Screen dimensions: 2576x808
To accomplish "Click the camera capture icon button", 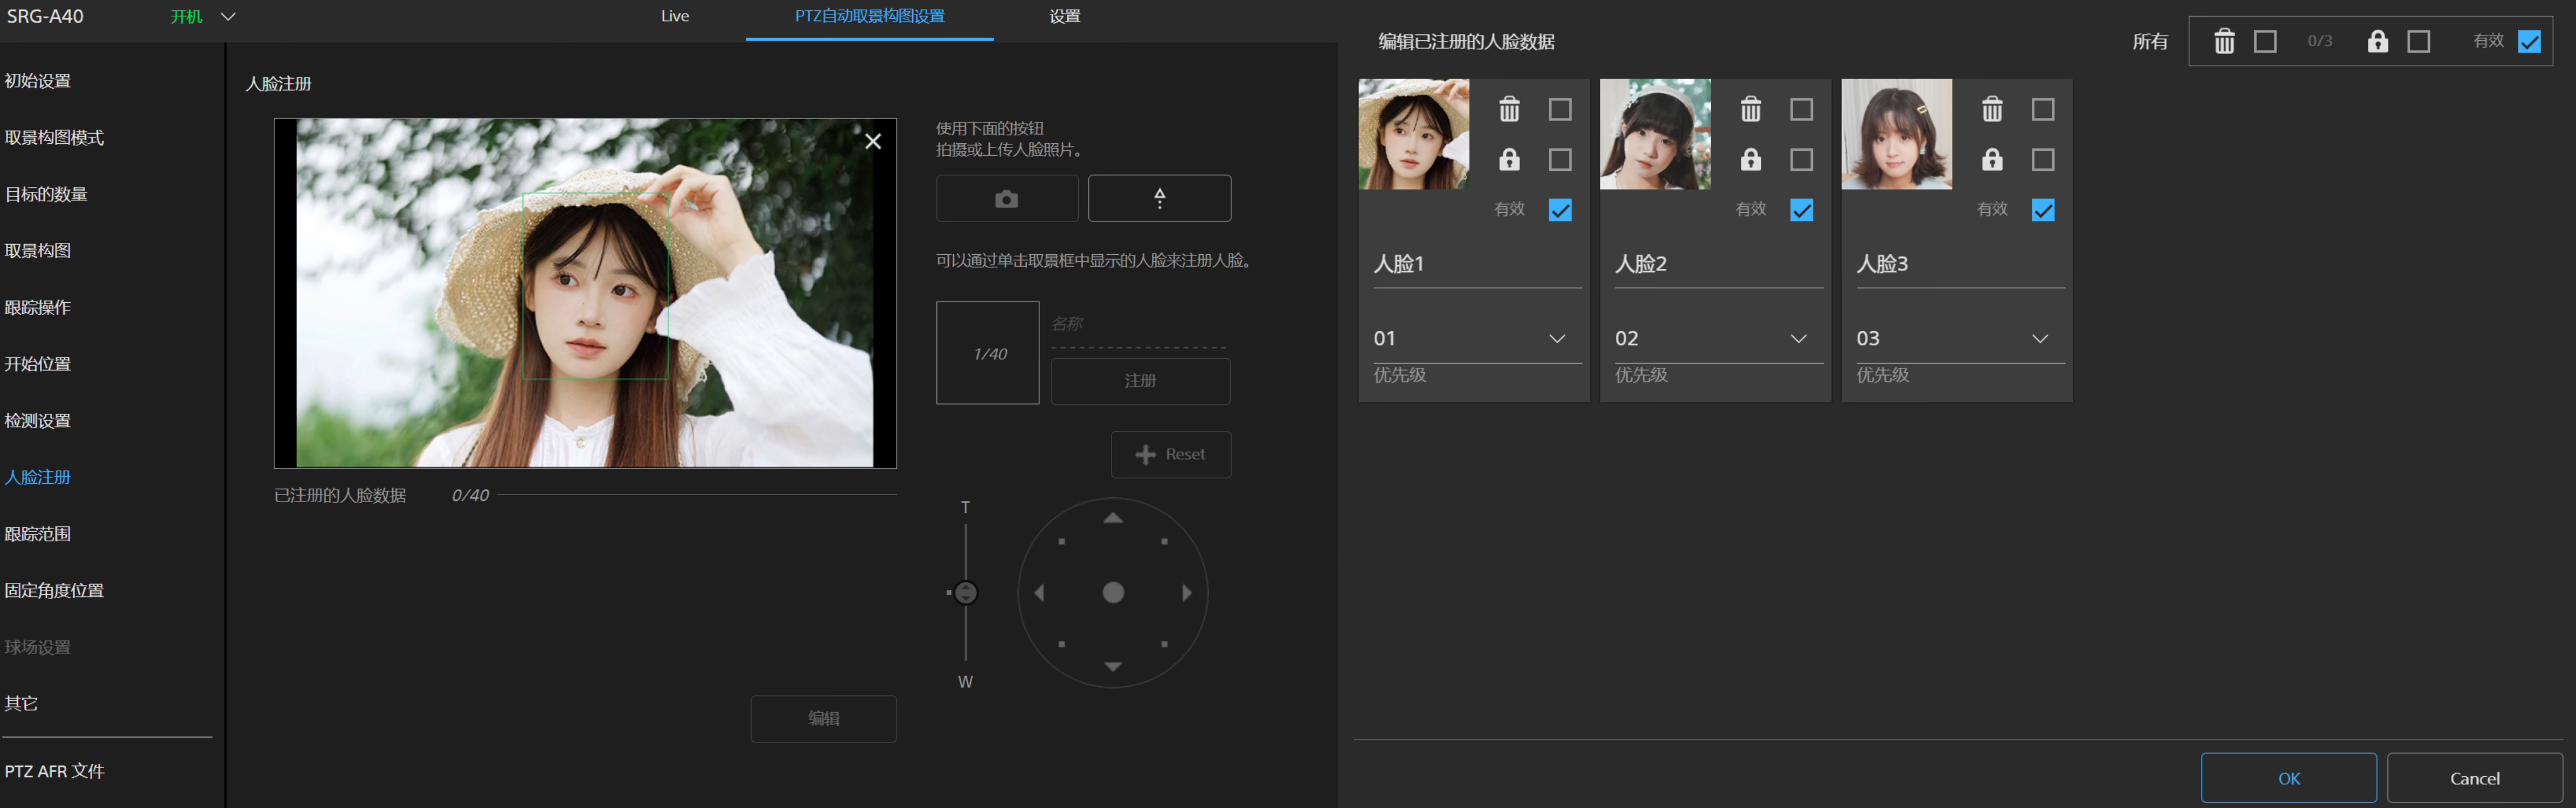I will coord(1006,199).
